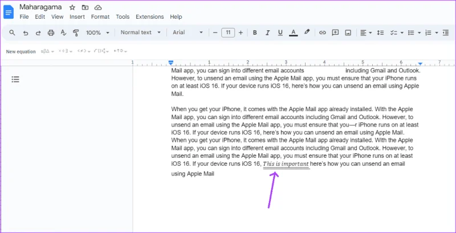Open the Tools menu
Viewport: 456px width, 233px height.
tap(123, 17)
